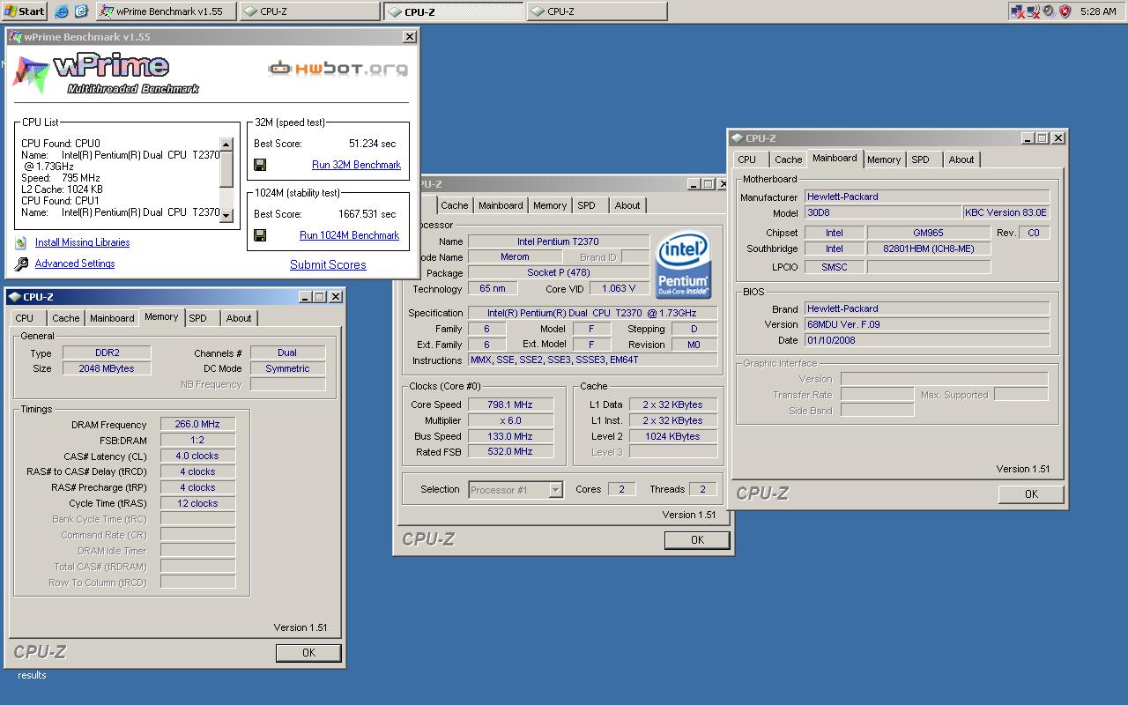Open the About tab in Memory CPU-Z window
This screenshot has height=705, width=1128.
click(x=239, y=318)
